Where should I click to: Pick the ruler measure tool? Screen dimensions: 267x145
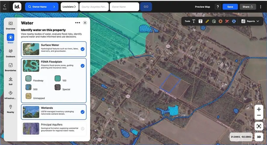[207, 21]
